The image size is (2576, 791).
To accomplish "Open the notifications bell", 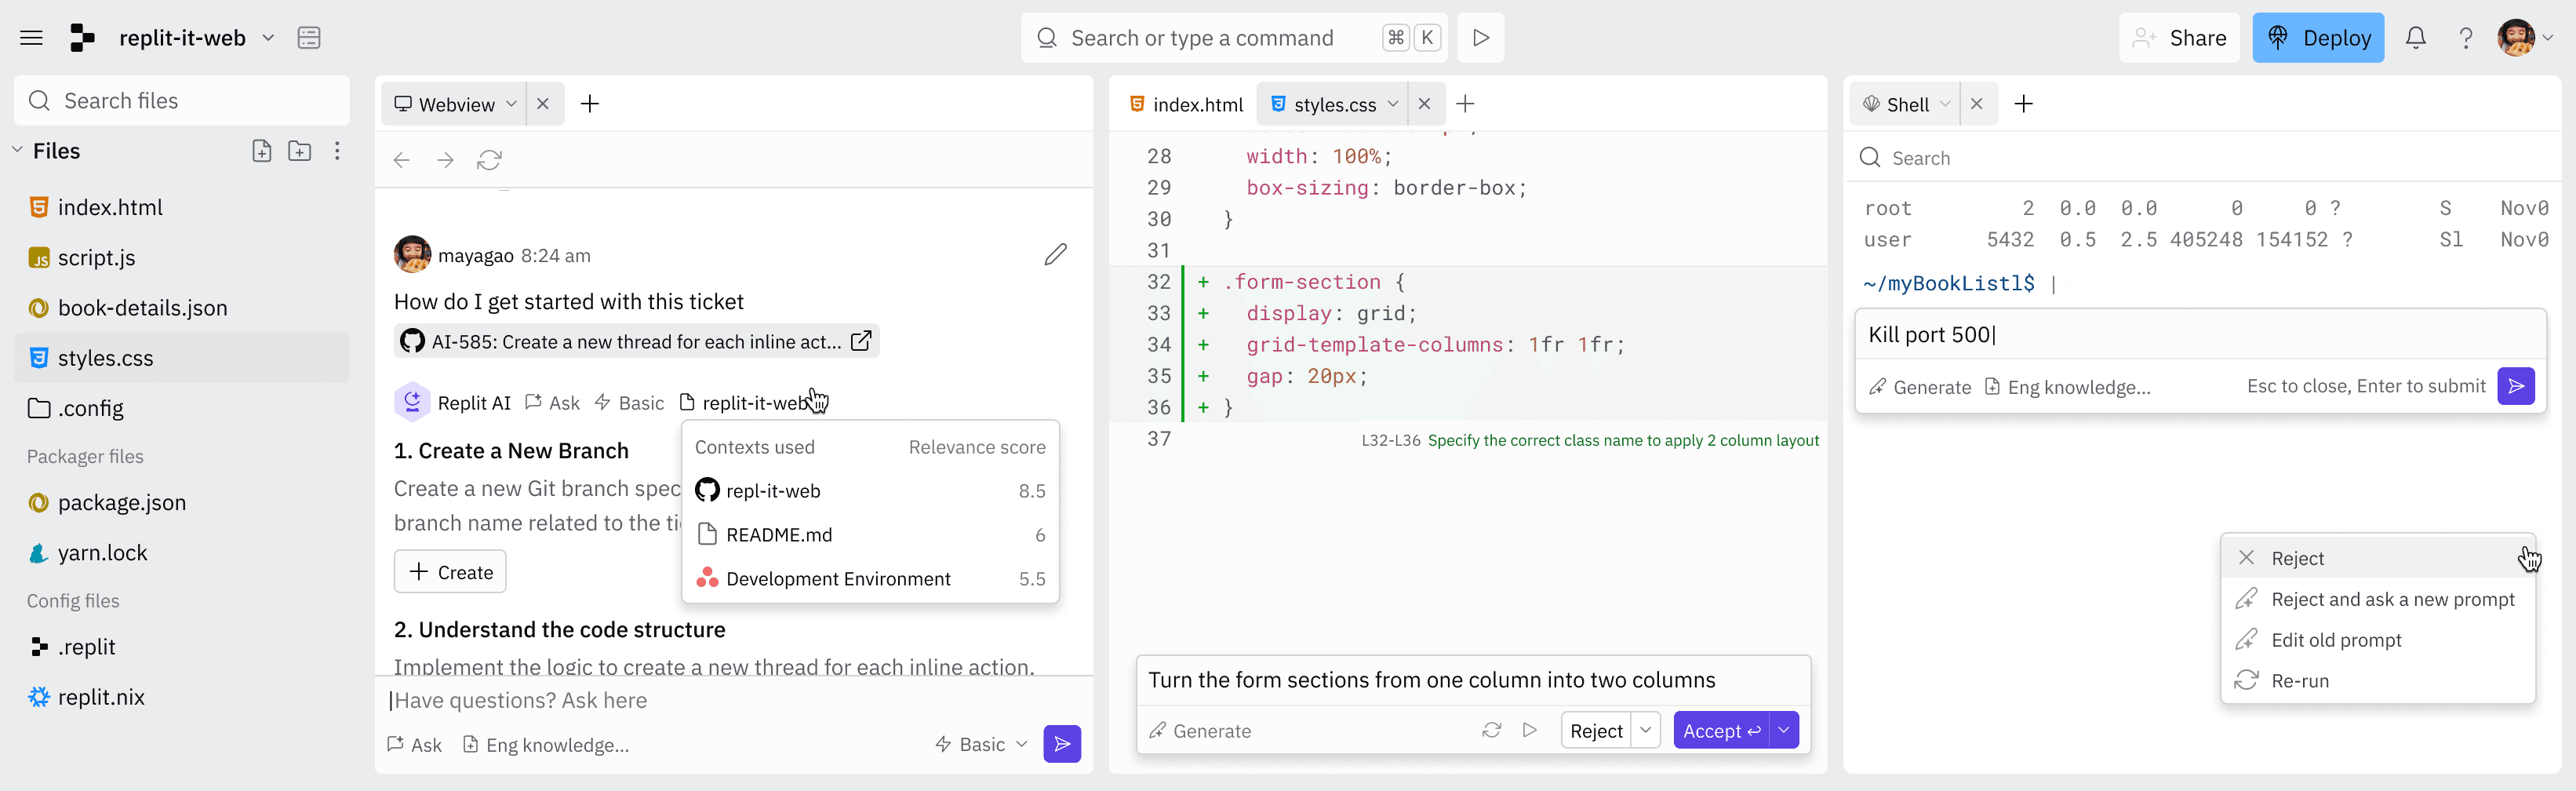I will click(2415, 38).
